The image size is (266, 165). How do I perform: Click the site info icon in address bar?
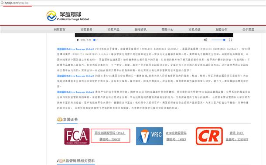[x=2, y=3]
